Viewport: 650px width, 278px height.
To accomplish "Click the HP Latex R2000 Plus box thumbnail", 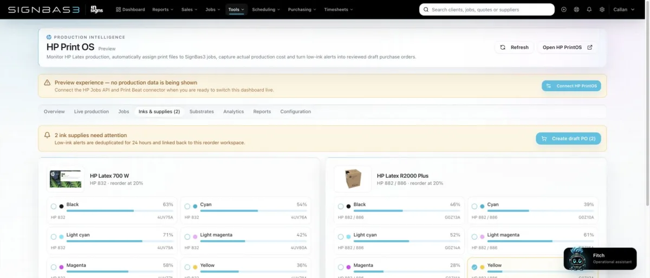I will pos(353,179).
